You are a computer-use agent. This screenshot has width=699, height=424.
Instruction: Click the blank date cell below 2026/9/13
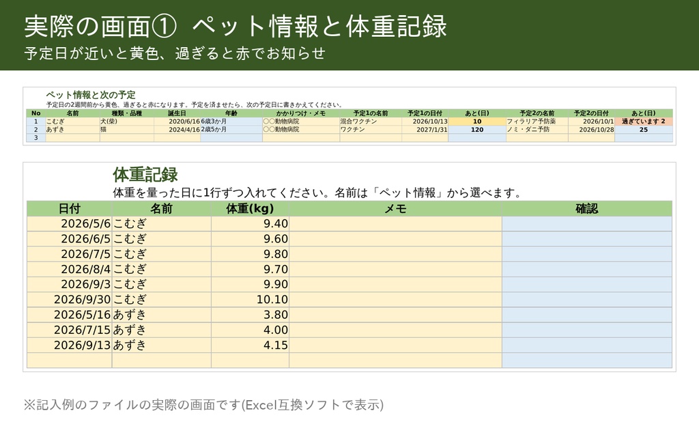[69, 361]
